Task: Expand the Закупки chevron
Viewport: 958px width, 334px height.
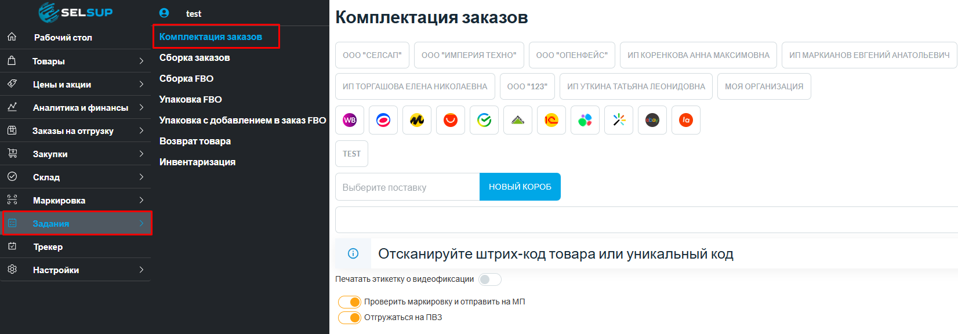Action: click(141, 154)
